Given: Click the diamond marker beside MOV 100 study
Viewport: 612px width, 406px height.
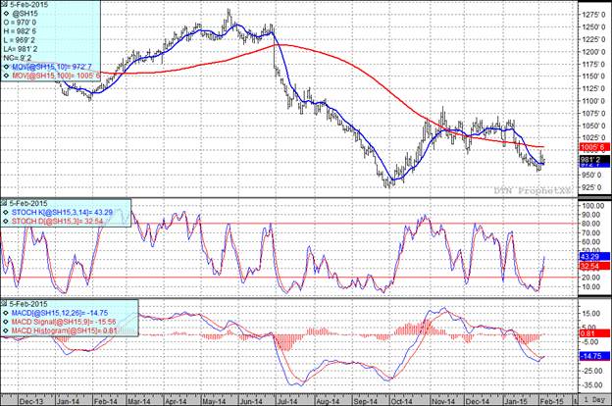Looking at the screenshot, I should point(6,76).
